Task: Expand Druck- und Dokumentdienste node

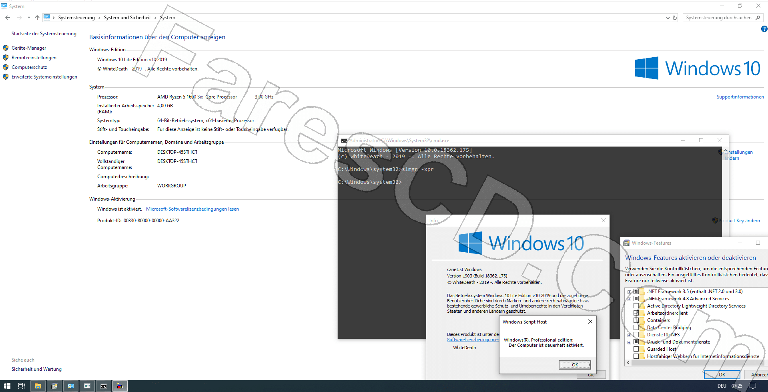Action: [x=629, y=342]
